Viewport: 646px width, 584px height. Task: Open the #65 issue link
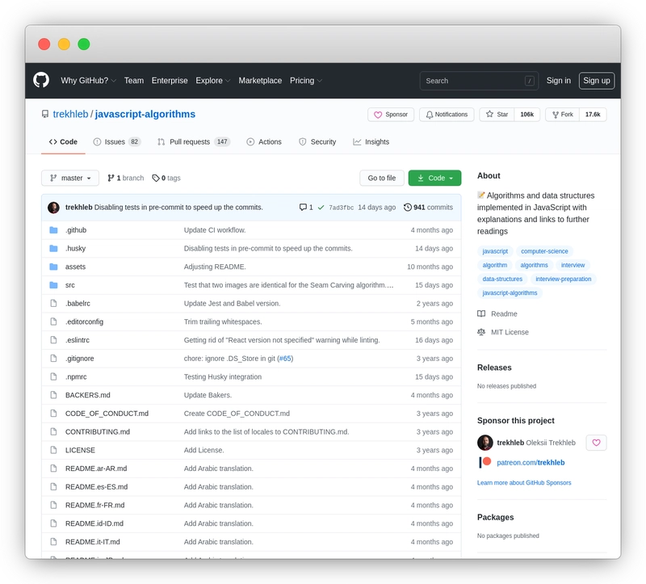pos(285,358)
